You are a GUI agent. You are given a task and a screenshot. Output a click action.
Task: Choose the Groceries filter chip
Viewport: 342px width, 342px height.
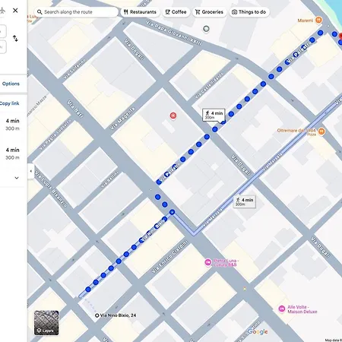(x=209, y=12)
